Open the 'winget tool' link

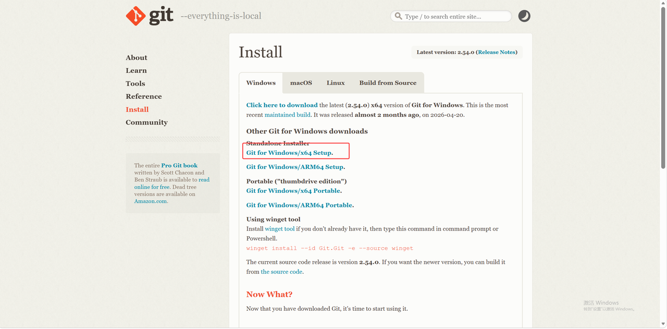point(280,229)
